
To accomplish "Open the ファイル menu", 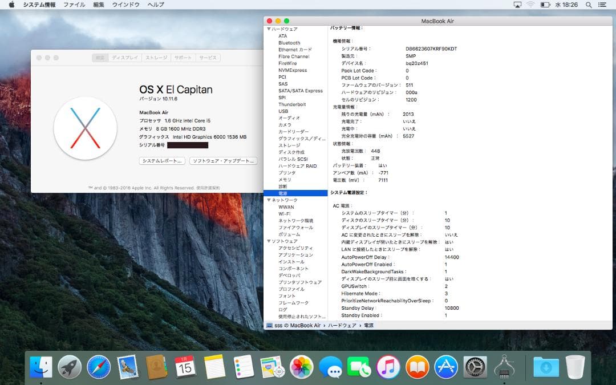I will (x=74, y=5).
